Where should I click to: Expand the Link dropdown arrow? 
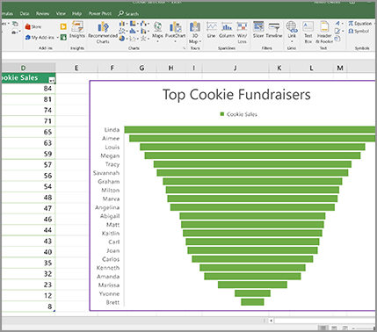292,41
